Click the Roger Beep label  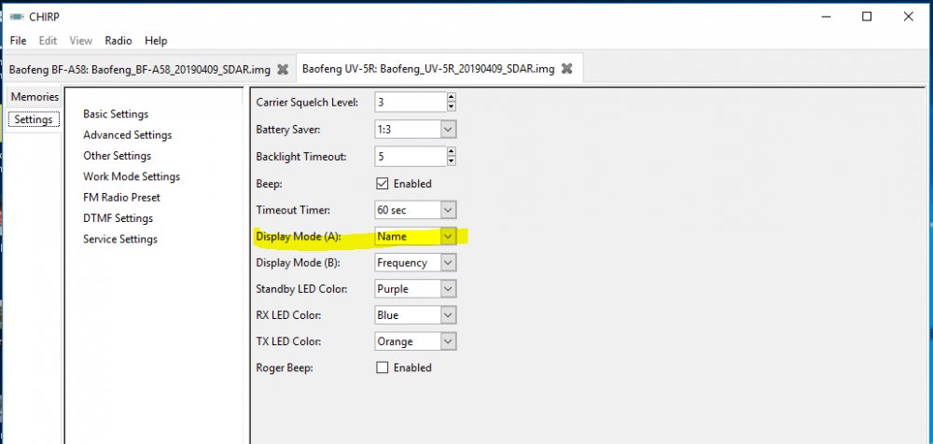click(x=285, y=368)
